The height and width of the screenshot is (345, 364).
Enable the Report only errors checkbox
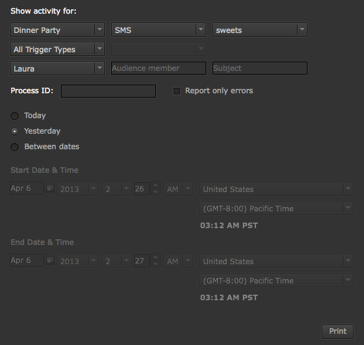pos(176,91)
